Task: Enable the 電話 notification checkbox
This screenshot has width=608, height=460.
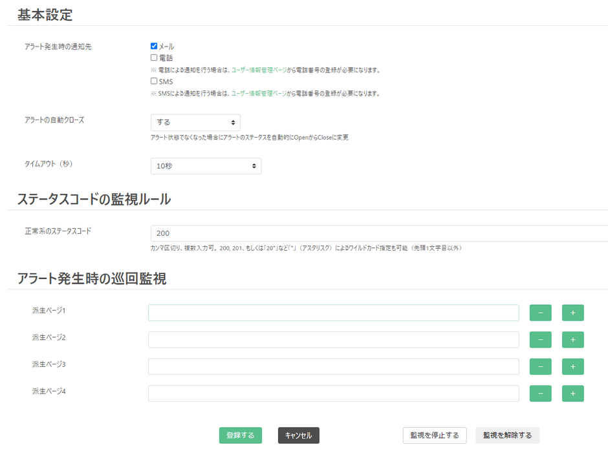Action: pyautogui.click(x=154, y=57)
